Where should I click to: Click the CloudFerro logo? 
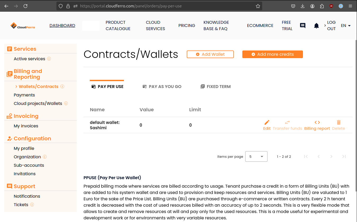(x=23, y=26)
